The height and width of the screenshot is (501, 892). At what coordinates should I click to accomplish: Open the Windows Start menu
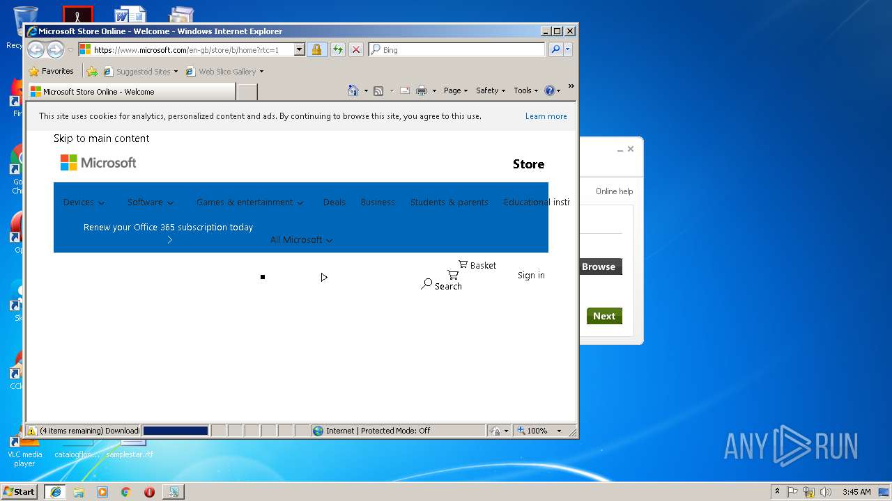[x=20, y=491]
